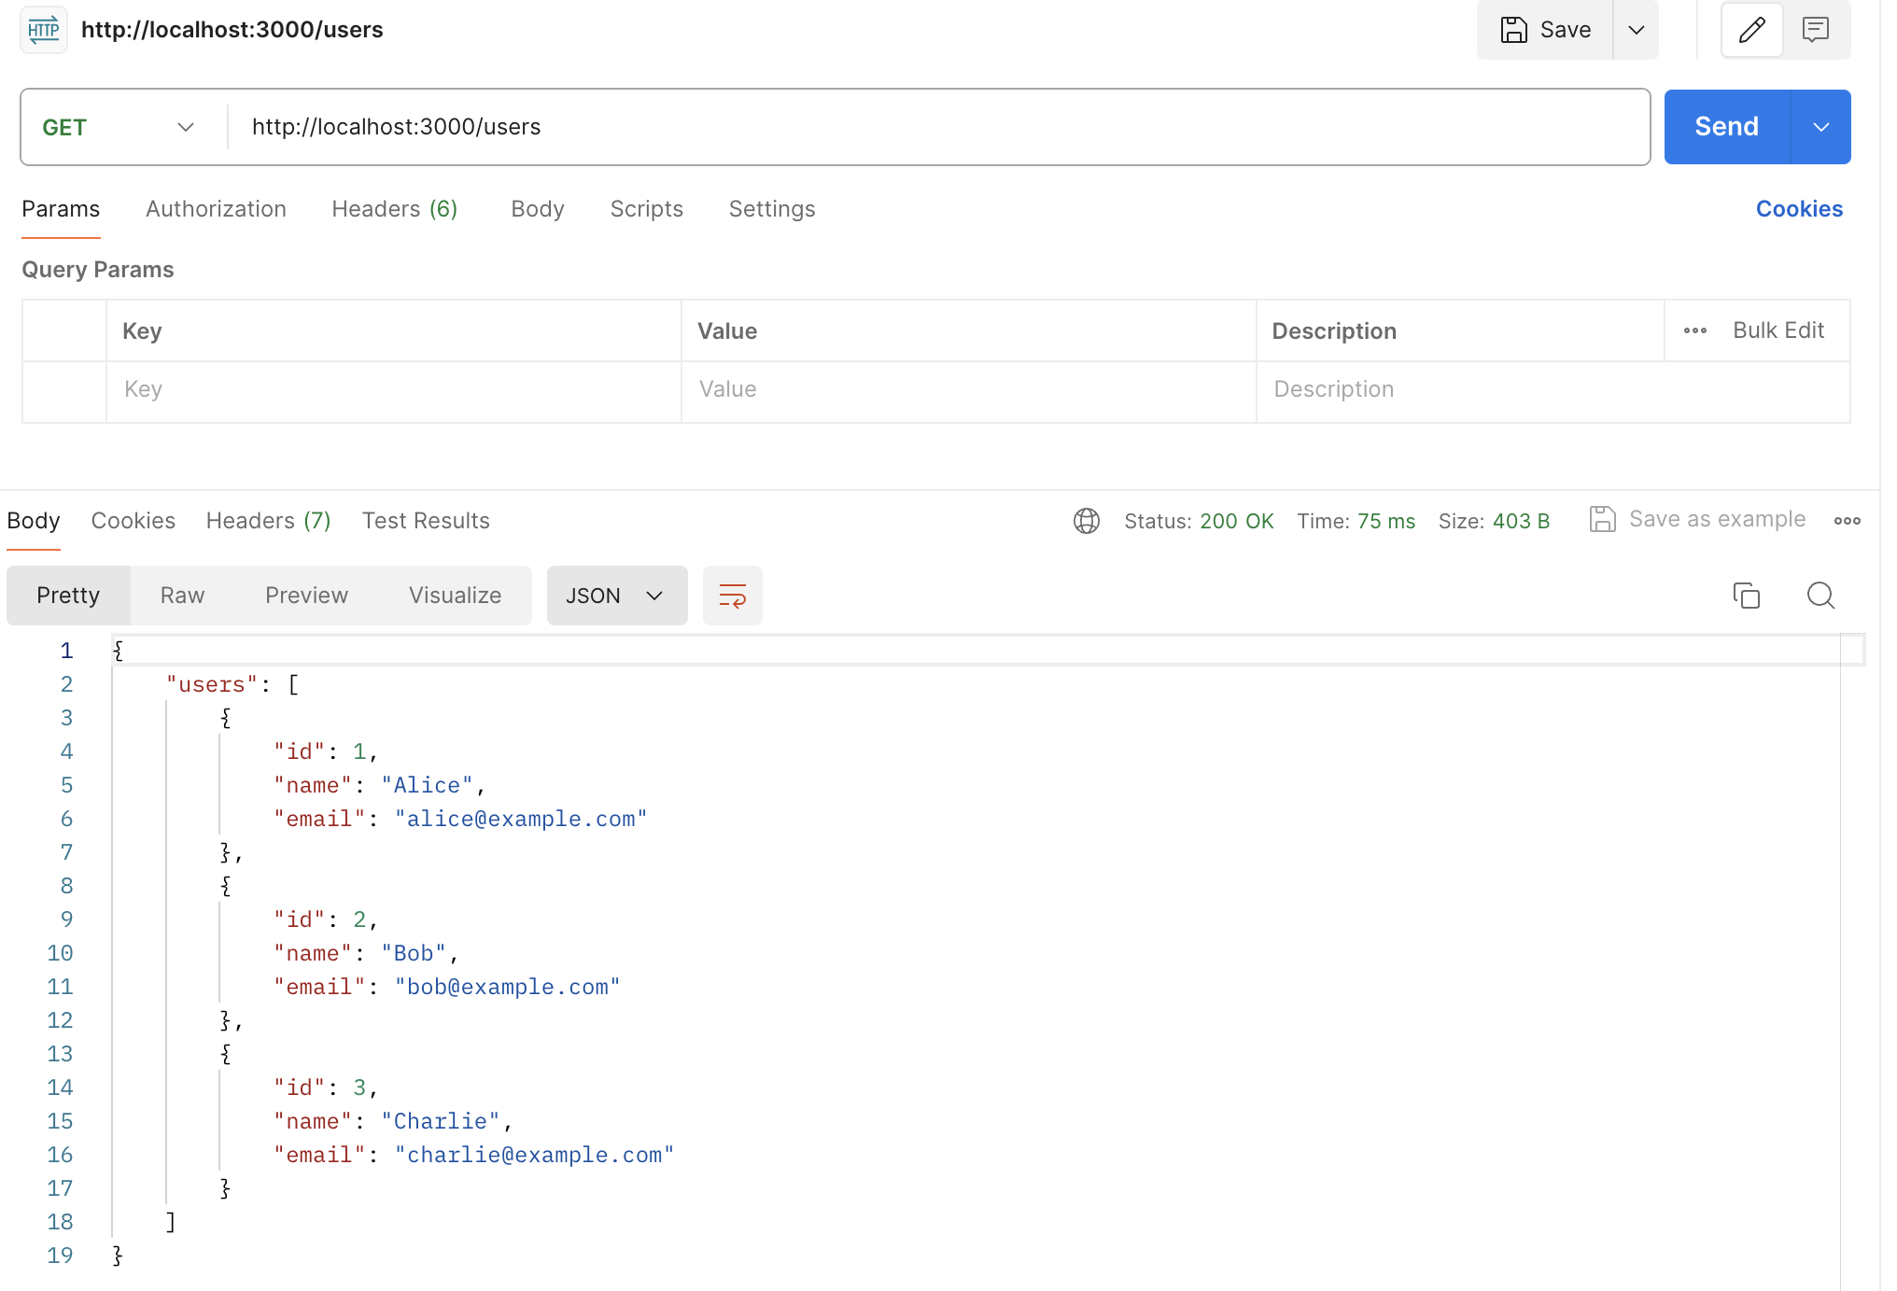This screenshot has width=1897, height=1291.
Task: Click the blue Send button
Action: point(1726,127)
